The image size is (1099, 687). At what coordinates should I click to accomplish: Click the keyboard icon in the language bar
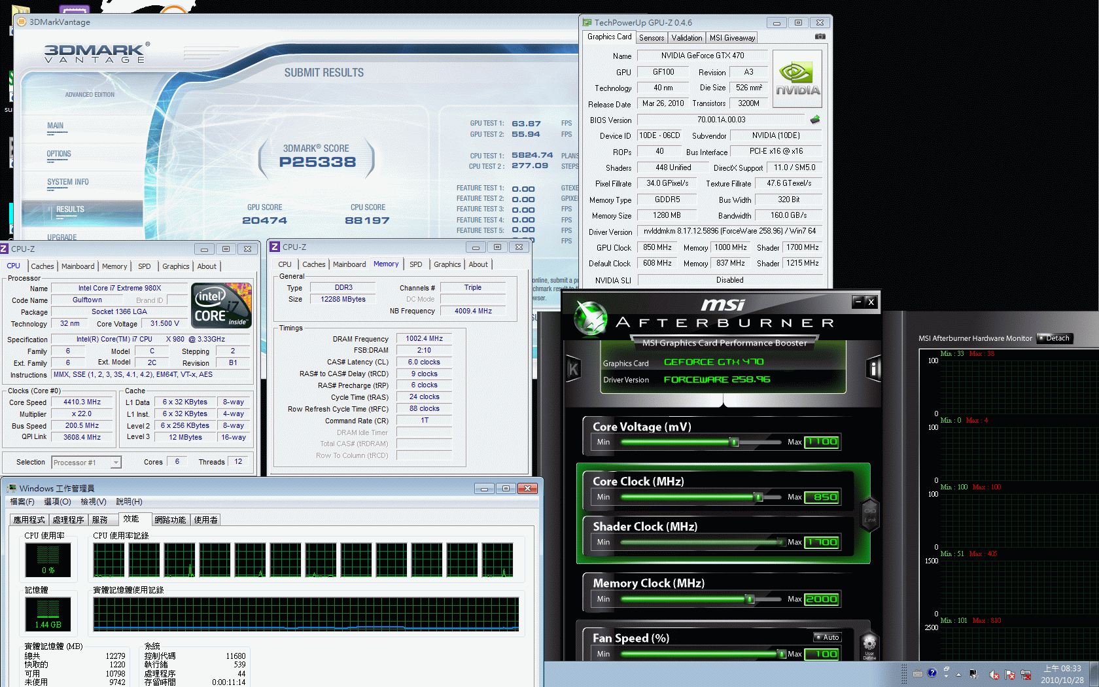pyautogui.click(x=918, y=673)
